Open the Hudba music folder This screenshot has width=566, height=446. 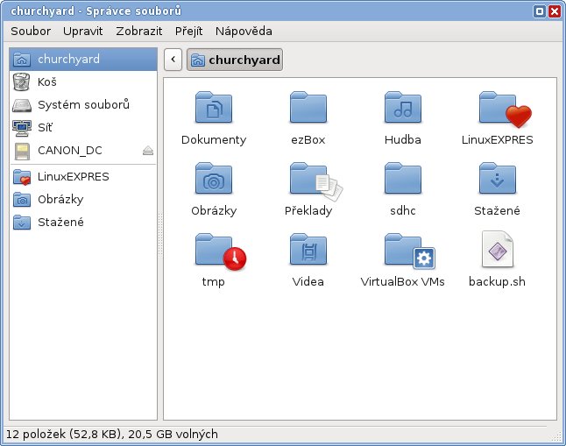(402, 109)
